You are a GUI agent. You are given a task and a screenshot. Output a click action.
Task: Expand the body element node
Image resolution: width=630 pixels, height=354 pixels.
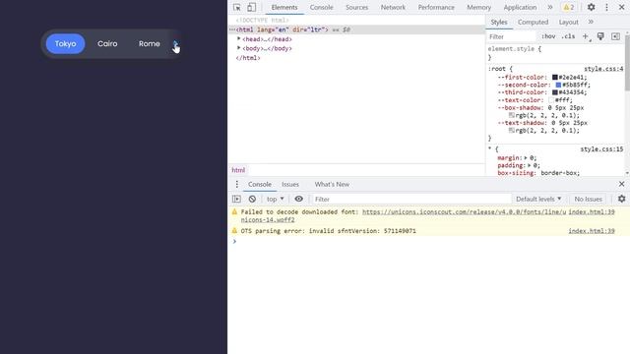click(x=238, y=48)
